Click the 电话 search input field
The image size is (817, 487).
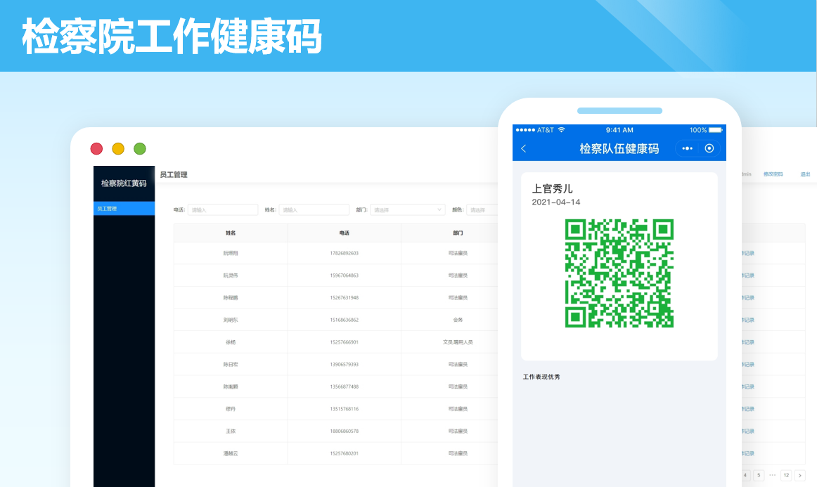click(223, 209)
